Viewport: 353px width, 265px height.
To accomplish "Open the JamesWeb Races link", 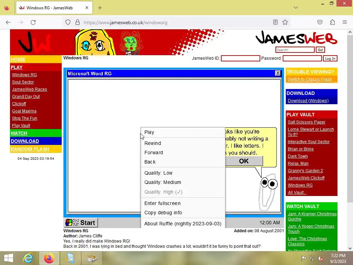I will (x=30, y=89).
